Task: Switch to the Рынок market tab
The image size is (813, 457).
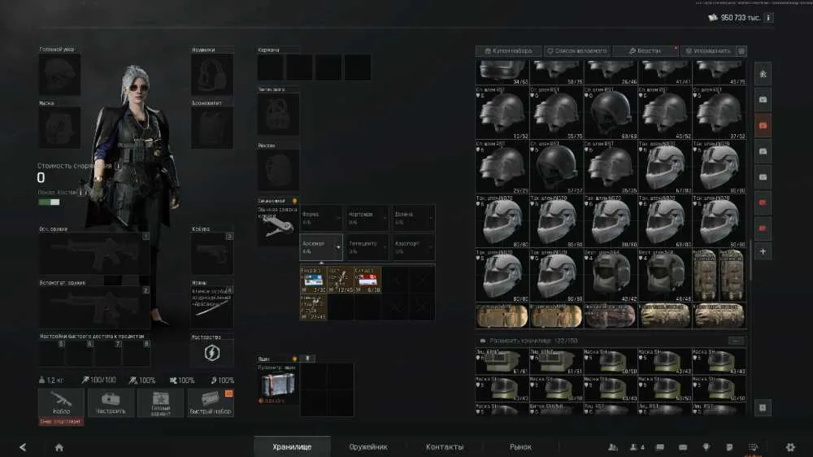Action: pyautogui.click(x=520, y=446)
